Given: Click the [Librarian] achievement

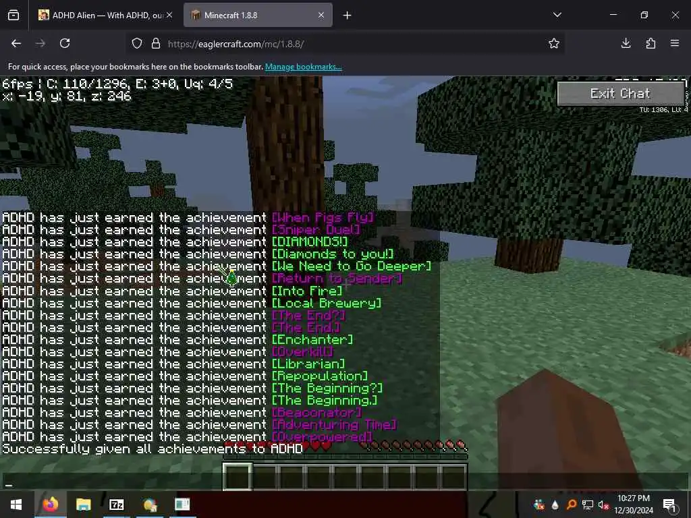Looking at the screenshot, I should (x=308, y=364).
